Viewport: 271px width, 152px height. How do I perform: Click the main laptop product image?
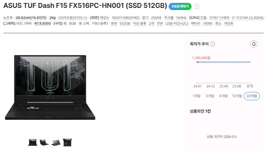(50, 87)
